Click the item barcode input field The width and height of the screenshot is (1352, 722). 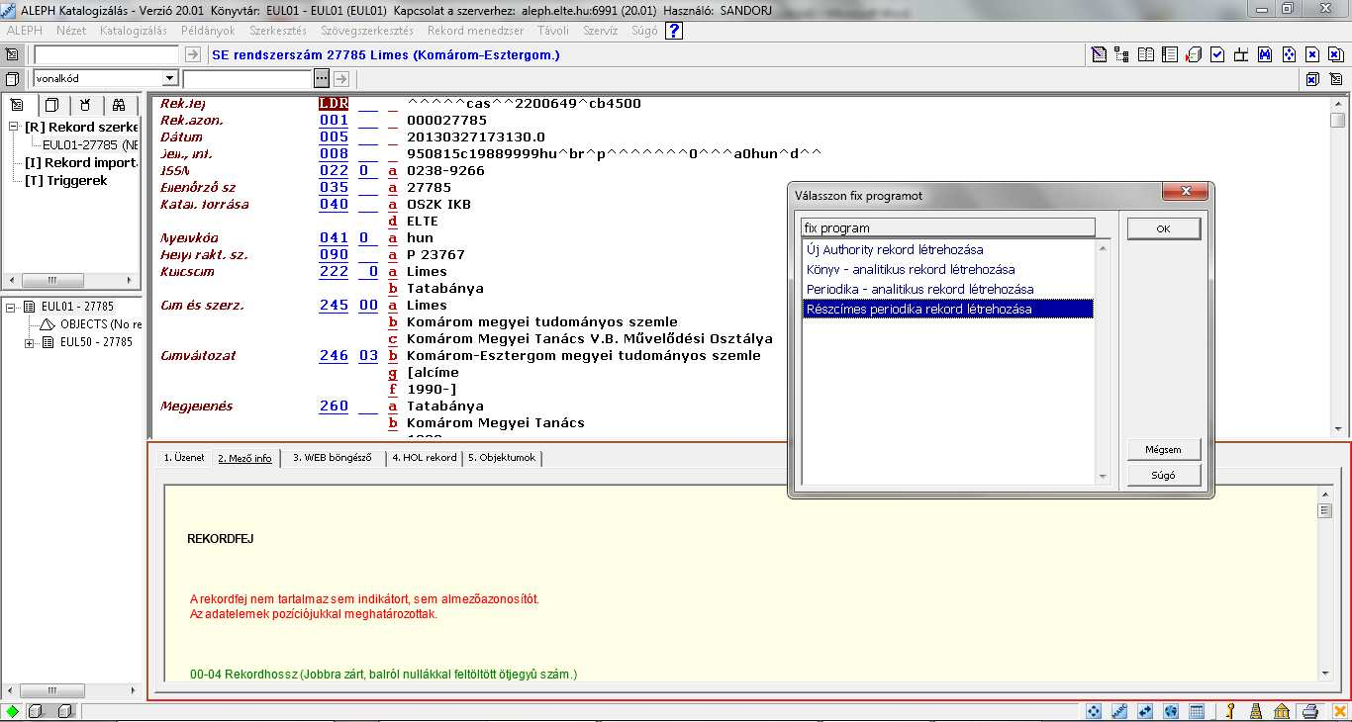247,78
